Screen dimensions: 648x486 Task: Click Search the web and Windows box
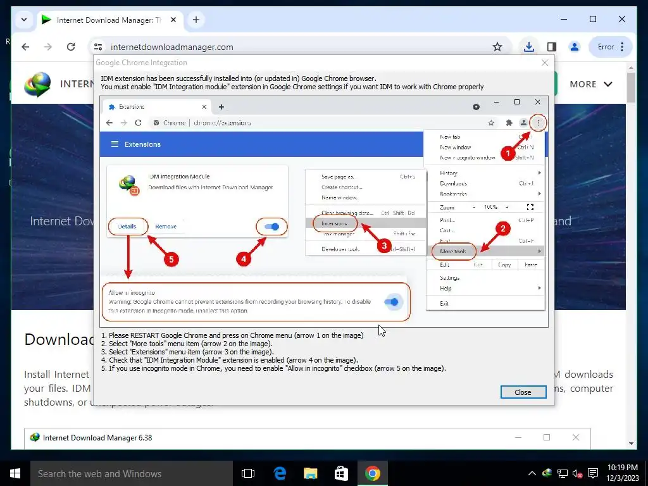coord(132,473)
